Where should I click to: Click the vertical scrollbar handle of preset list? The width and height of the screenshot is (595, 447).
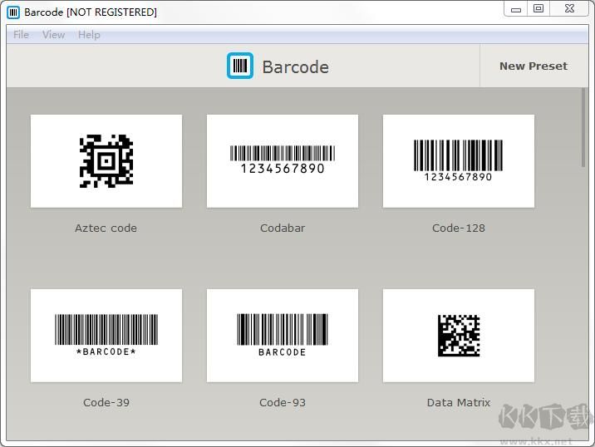[x=583, y=127]
